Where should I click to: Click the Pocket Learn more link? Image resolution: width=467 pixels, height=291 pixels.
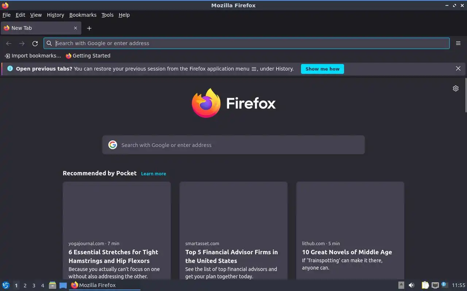[154, 174]
